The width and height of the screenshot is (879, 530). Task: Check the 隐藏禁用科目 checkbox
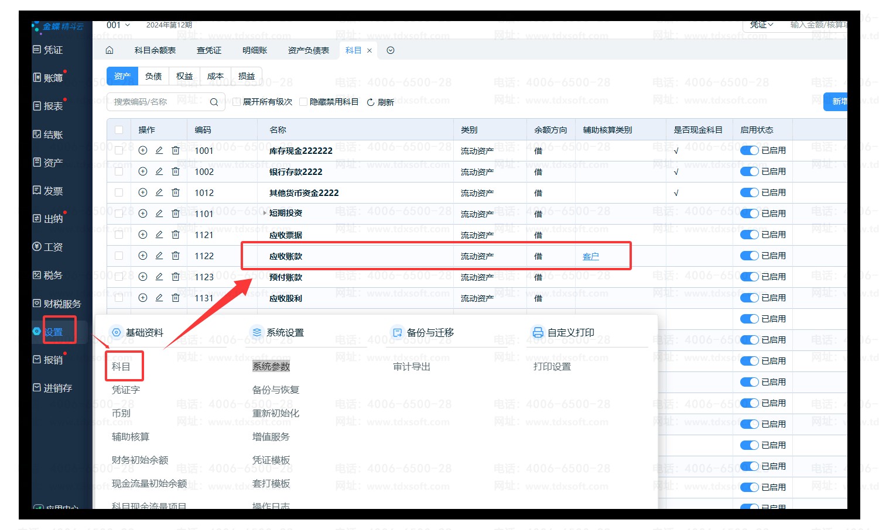pos(303,102)
